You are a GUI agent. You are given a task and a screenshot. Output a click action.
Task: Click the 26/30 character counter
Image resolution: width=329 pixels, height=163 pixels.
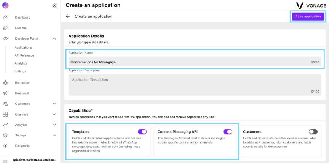coord(315,62)
